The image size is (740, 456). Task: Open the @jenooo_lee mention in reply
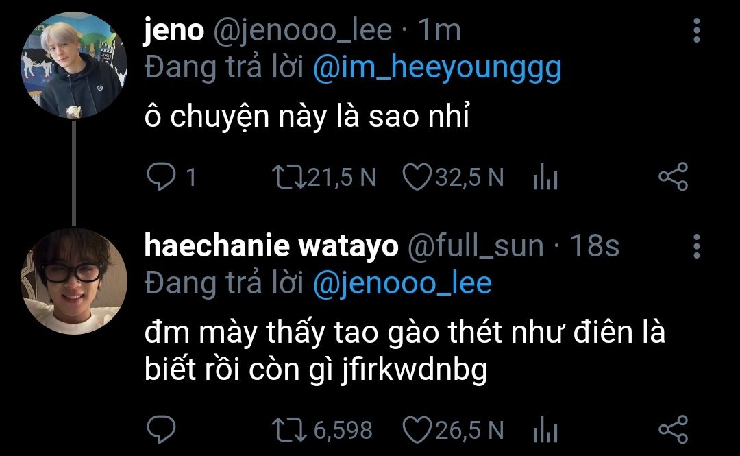pos(402,283)
